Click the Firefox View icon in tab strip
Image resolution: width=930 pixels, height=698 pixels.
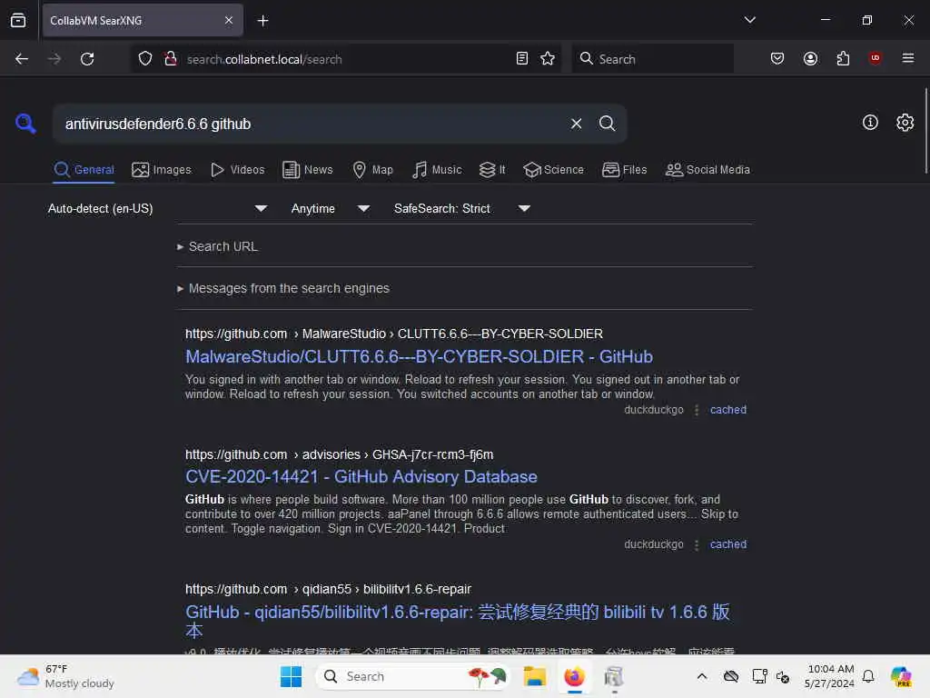18,21
